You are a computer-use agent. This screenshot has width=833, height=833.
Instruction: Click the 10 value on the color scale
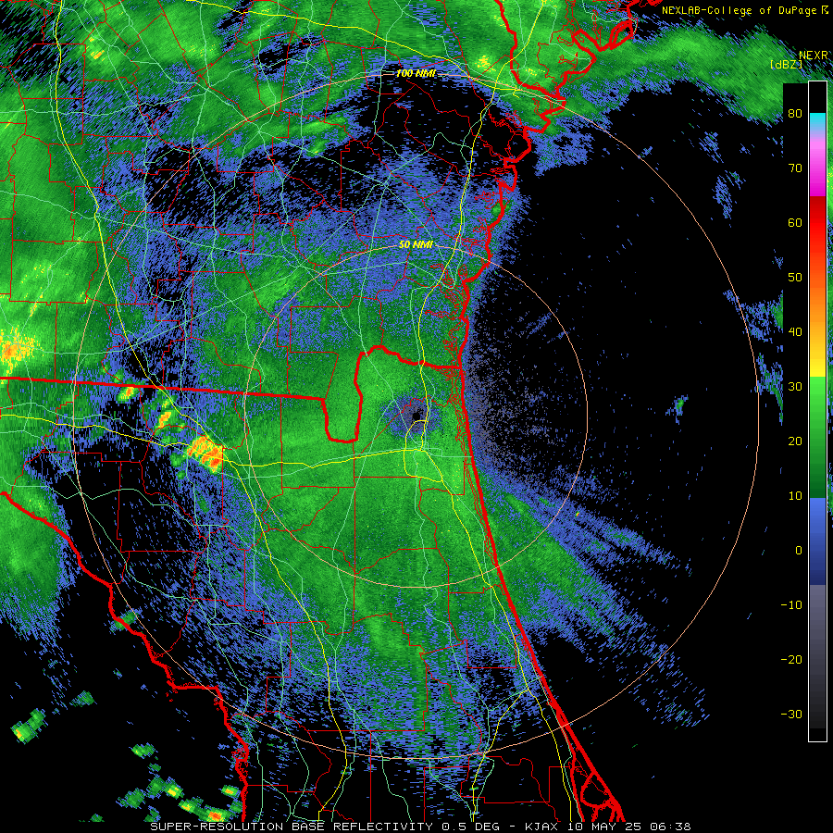pos(795,496)
